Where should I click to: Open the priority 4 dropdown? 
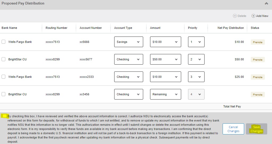196,94
